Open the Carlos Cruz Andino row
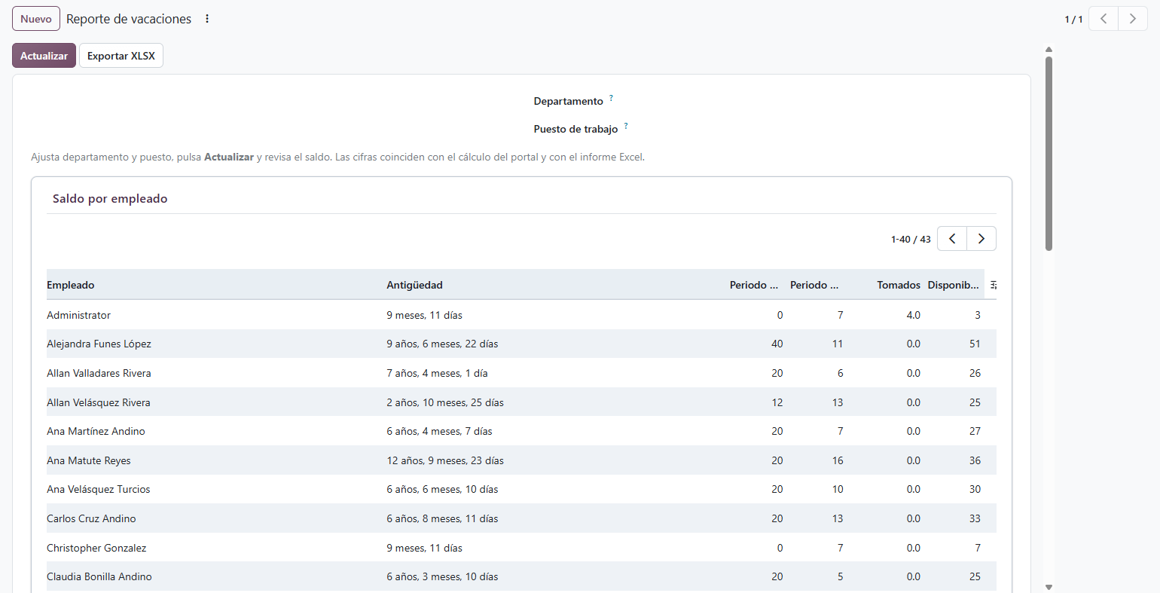Screen dimensions: 1160x593 tap(521, 518)
